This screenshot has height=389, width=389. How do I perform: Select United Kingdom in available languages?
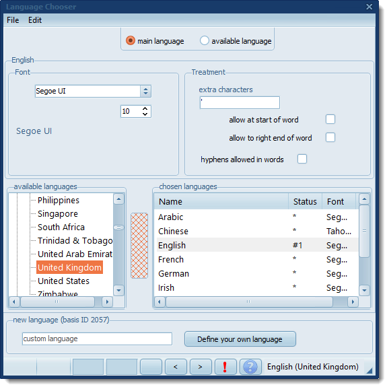point(70,267)
